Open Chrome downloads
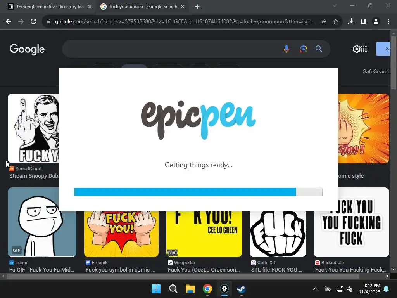 [351, 22]
